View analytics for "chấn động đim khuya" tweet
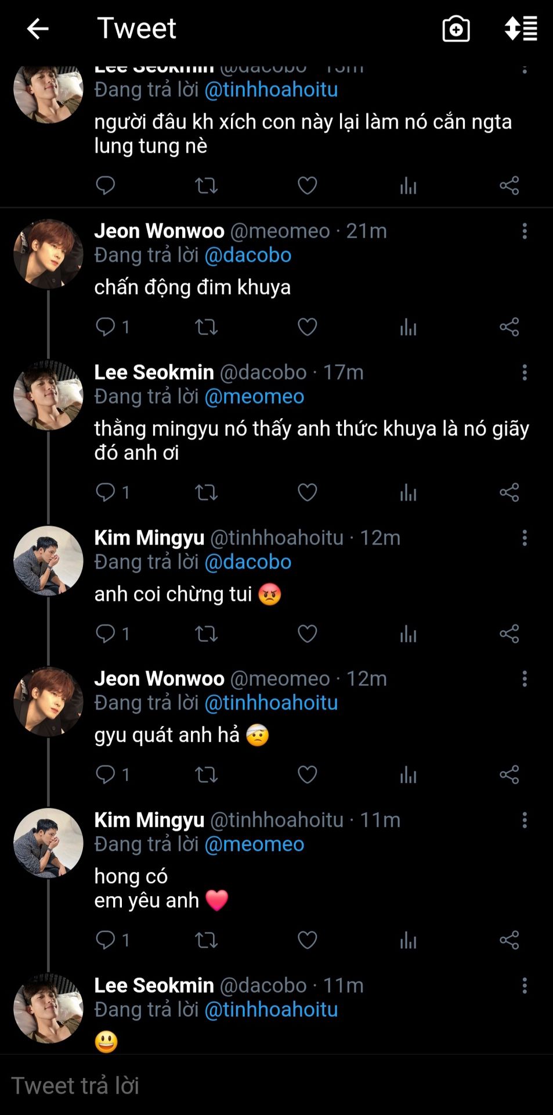Viewport: 553px width, 1115px height. coord(408,327)
